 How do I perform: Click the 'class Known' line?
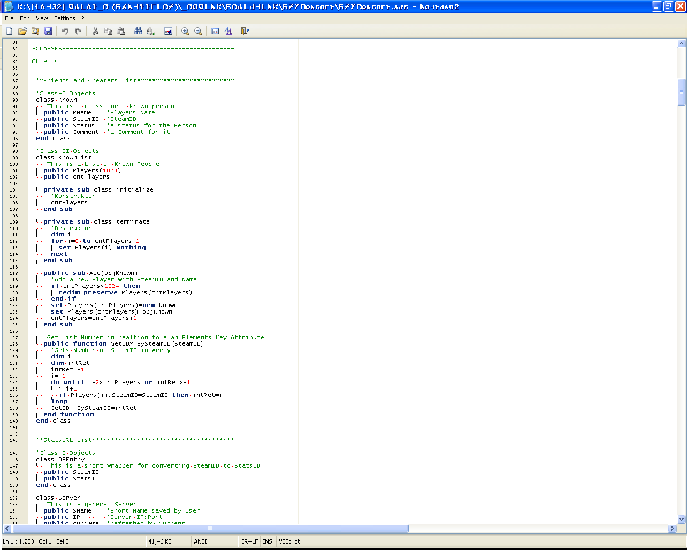[x=56, y=100]
